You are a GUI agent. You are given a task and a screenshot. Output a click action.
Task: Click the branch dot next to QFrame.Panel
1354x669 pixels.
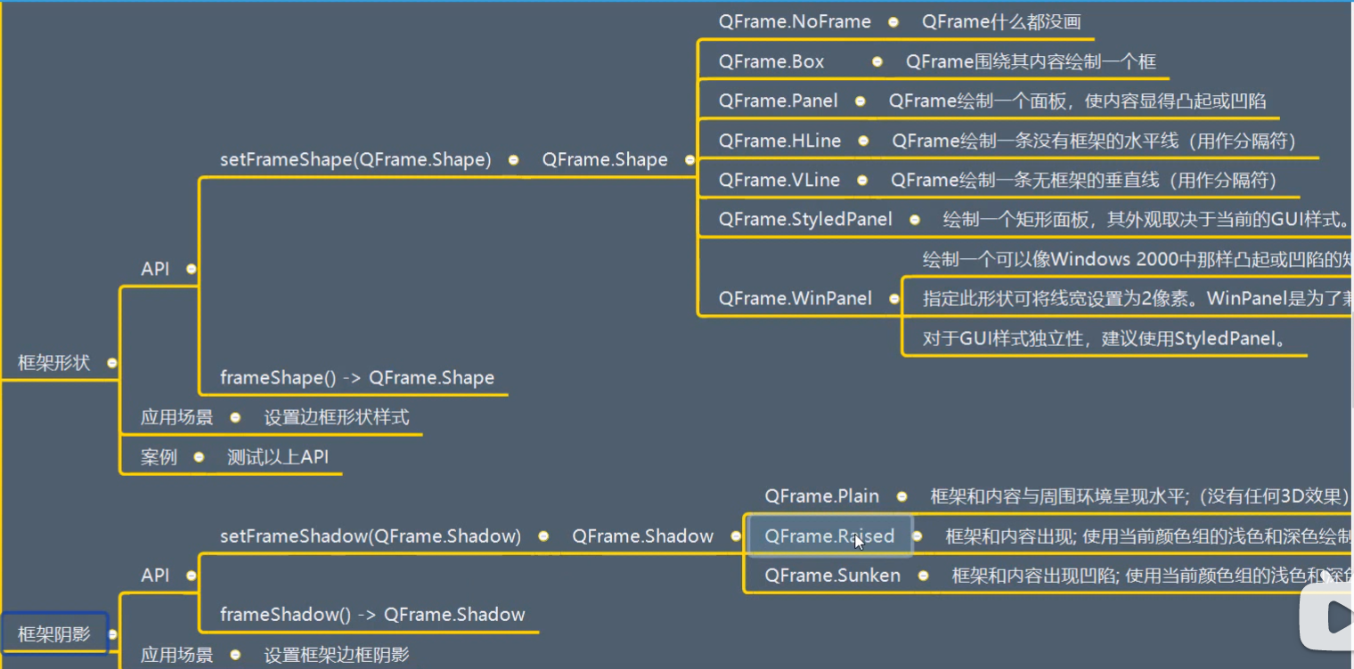coord(861,101)
